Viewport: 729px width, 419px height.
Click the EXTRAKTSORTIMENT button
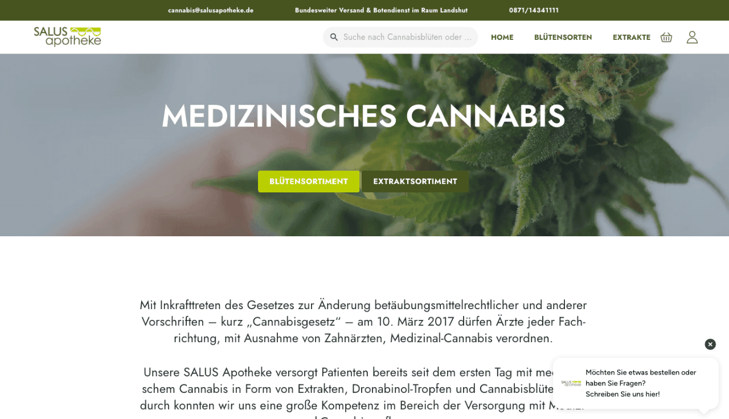(415, 182)
